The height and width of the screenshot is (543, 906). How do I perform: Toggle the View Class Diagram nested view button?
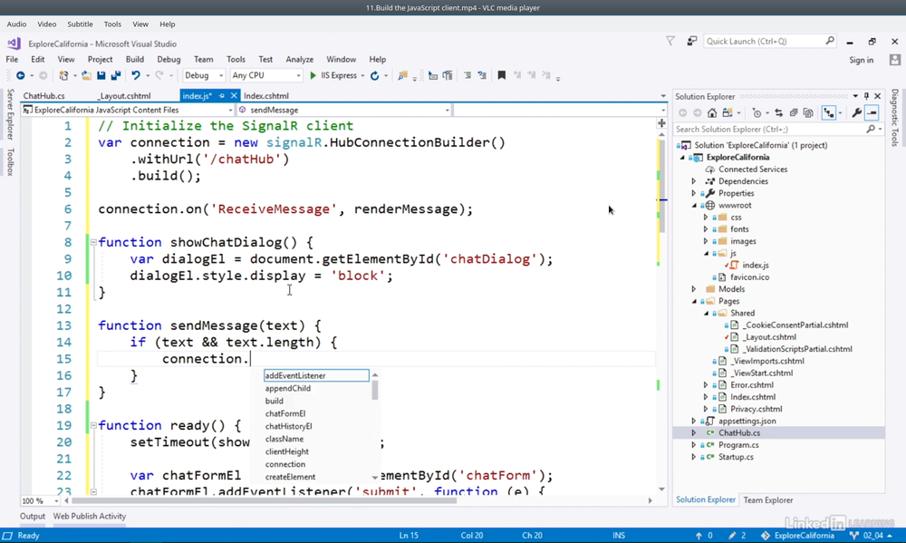click(829, 113)
